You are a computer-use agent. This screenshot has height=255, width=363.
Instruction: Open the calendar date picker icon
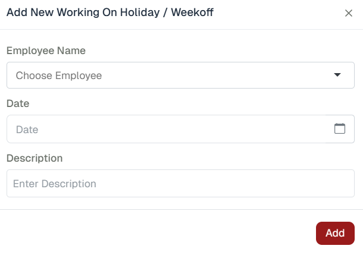[340, 128]
